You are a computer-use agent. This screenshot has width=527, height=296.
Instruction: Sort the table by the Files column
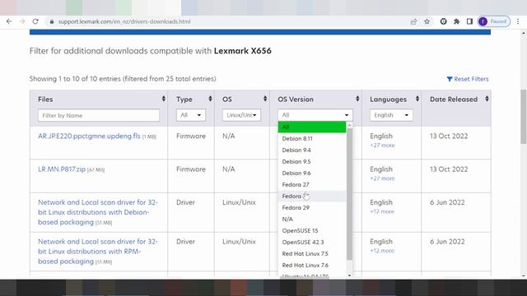point(164,99)
